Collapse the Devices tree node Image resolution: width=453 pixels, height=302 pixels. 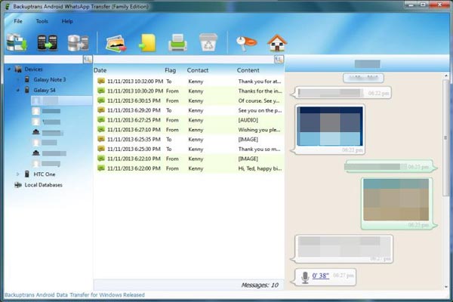pos(9,69)
